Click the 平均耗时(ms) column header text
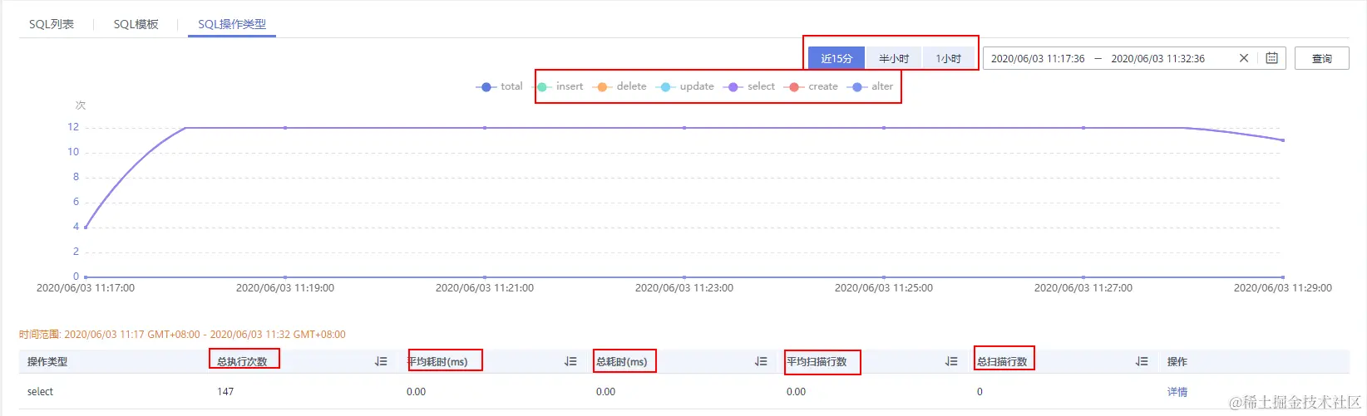 coord(437,361)
